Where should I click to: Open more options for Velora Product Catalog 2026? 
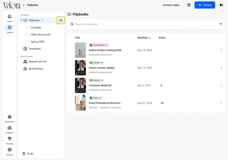click(221, 50)
